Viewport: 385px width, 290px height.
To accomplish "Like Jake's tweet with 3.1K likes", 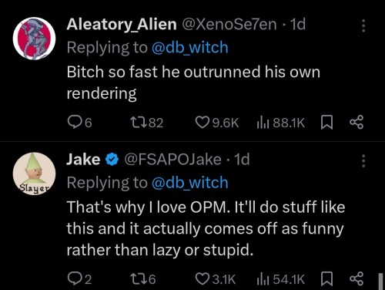I will (216, 279).
